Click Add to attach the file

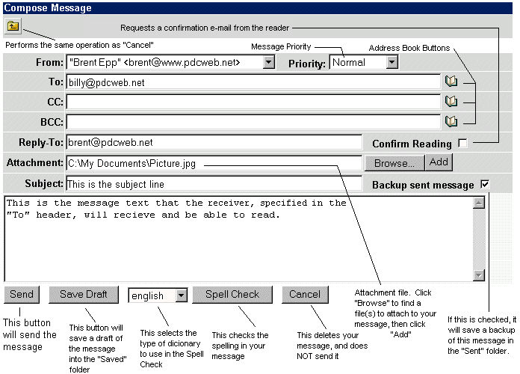439,162
